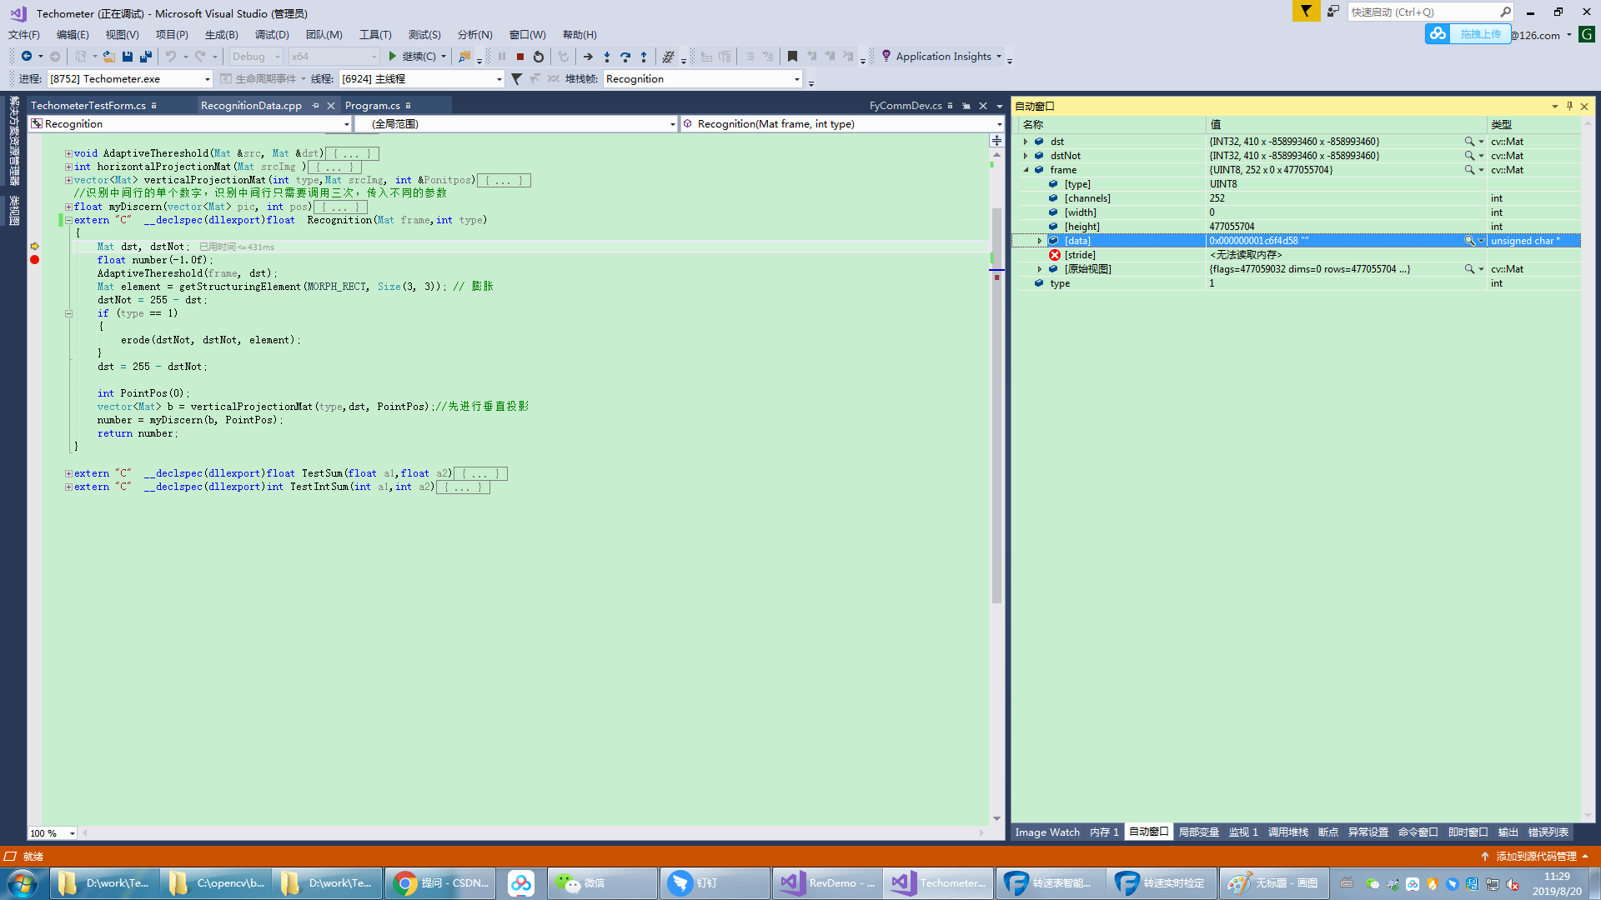Expand the dstNot variable node

[x=1026, y=156]
